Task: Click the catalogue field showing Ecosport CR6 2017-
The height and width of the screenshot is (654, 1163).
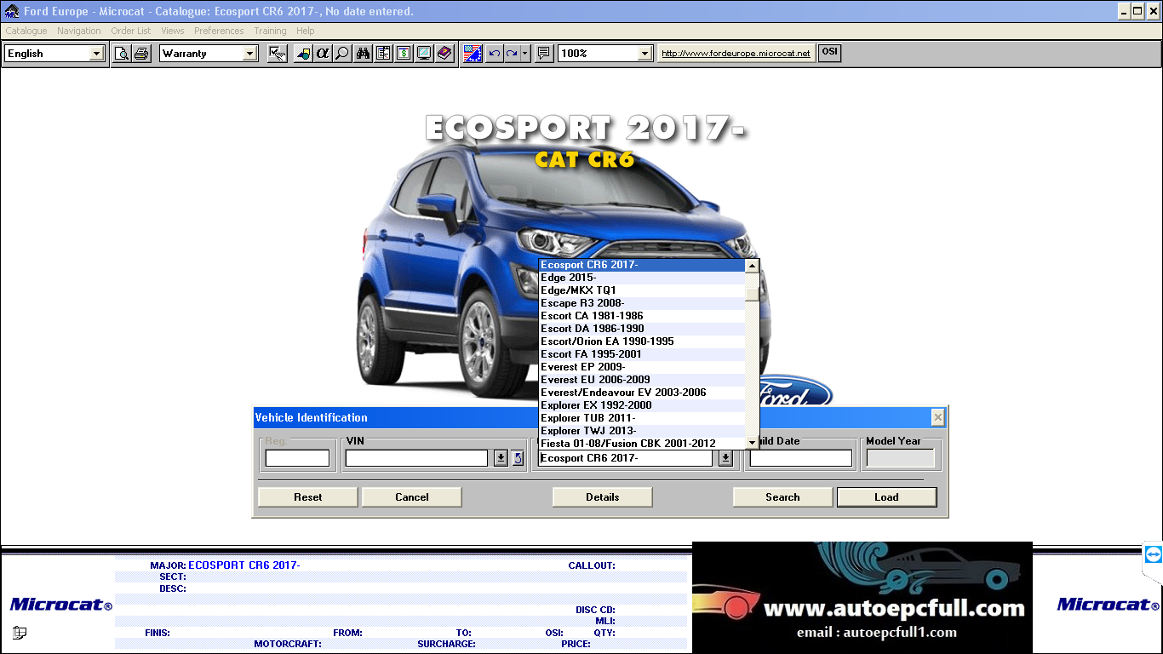Action: (626, 458)
